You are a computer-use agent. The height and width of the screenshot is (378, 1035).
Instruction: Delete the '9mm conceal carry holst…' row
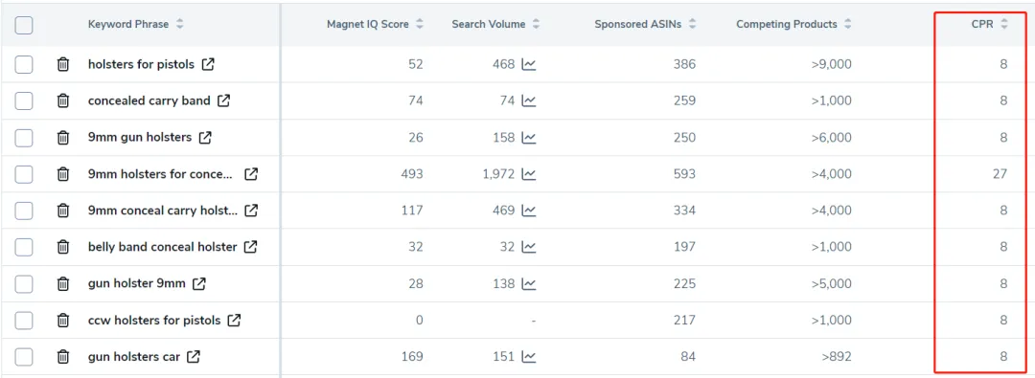pos(62,211)
